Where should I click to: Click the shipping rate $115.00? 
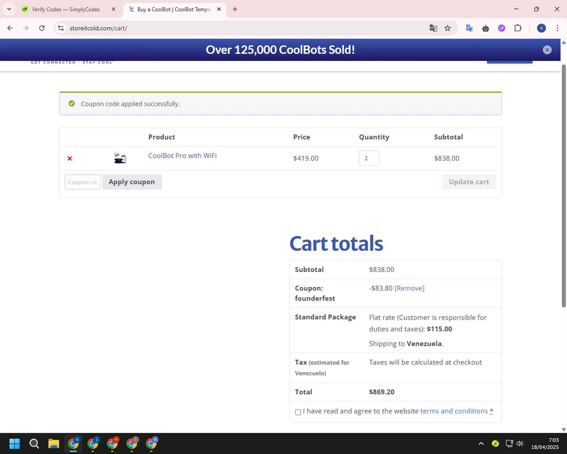(439, 329)
